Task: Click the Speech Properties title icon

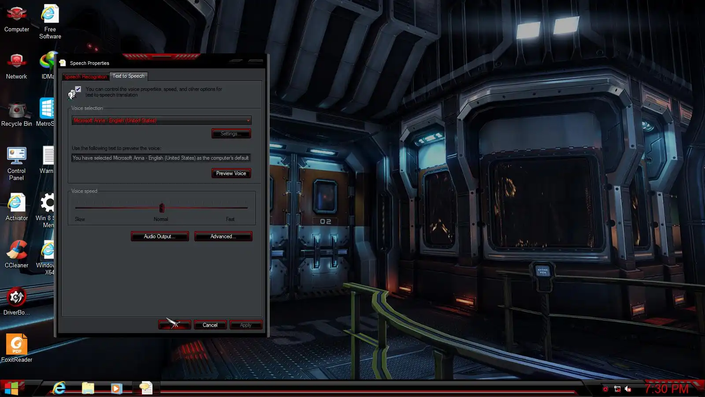Action: point(63,63)
